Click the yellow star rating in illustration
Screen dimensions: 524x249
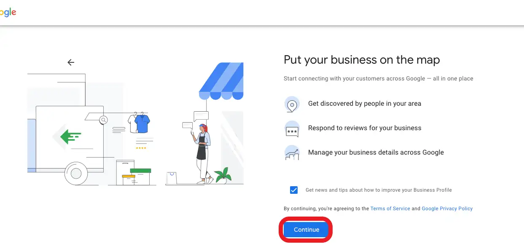(x=141, y=148)
